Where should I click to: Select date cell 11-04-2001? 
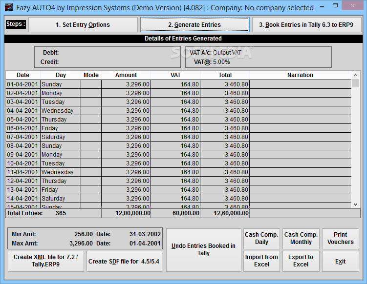click(23, 172)
